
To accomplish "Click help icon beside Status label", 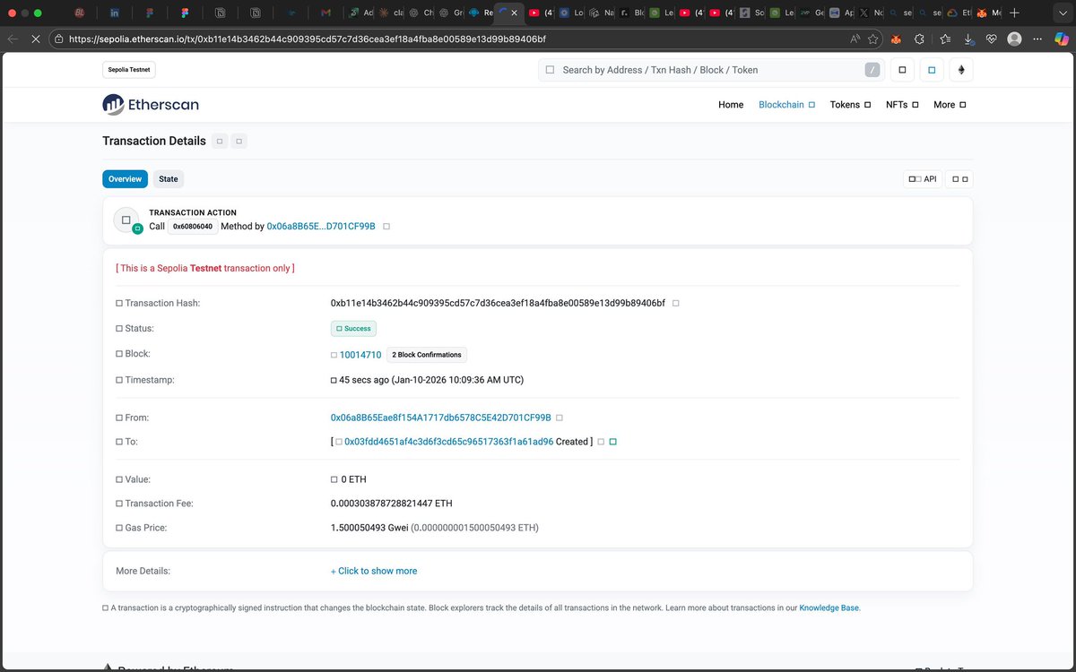I will point(119,329).
